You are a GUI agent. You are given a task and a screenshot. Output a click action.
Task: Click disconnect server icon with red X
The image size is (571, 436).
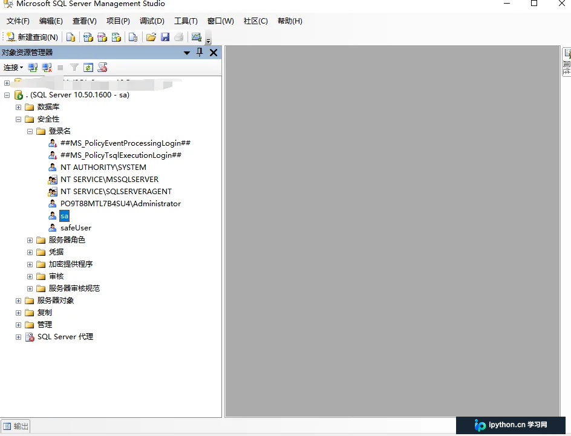click(x=47, y=67)
